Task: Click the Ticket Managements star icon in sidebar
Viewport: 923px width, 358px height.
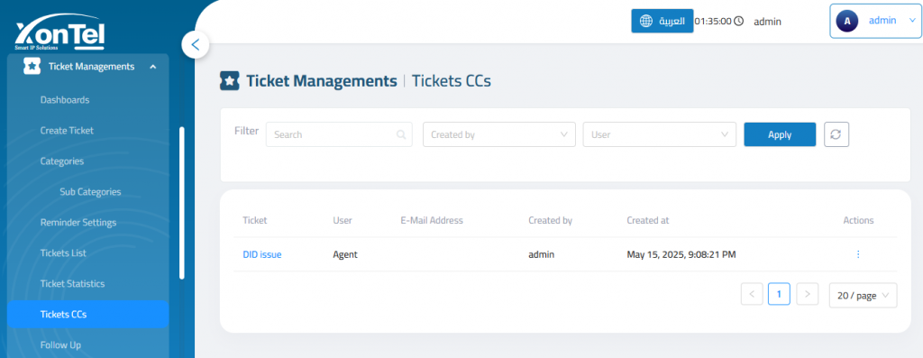Action: pyautogui.click(x=32, y=67)
